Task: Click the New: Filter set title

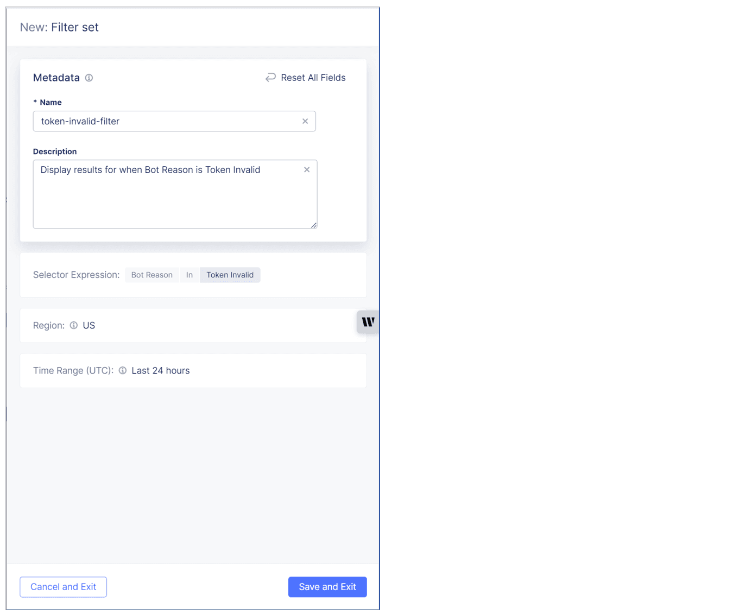Action: pos(59,27)
